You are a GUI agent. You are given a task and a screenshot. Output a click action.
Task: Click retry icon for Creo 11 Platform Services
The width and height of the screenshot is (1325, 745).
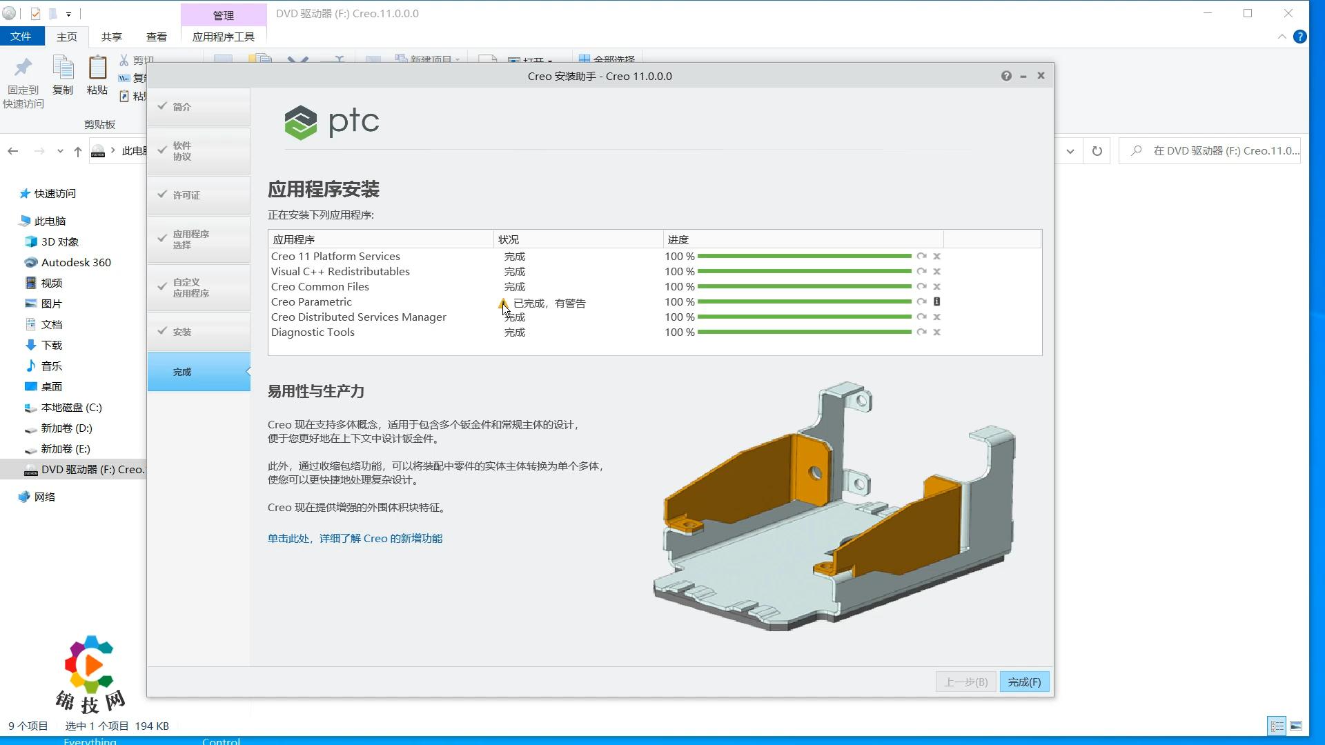(921, 256)
